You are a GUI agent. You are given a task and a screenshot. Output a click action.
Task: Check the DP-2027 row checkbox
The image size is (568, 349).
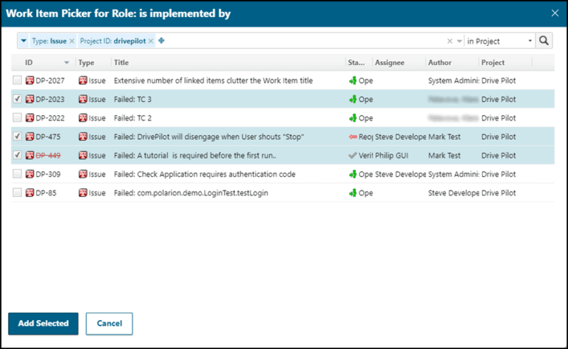(x=17, y=81)
